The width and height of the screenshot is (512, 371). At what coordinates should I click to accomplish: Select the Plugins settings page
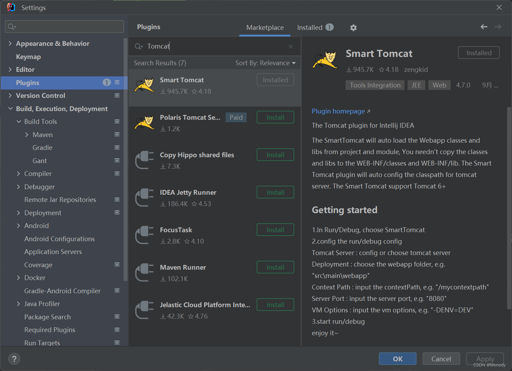(65, 83)
